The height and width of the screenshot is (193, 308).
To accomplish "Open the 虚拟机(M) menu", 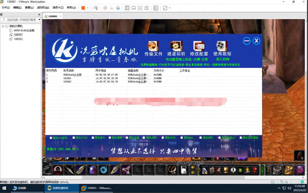I will pyautogui.click(x=43, y=7).
